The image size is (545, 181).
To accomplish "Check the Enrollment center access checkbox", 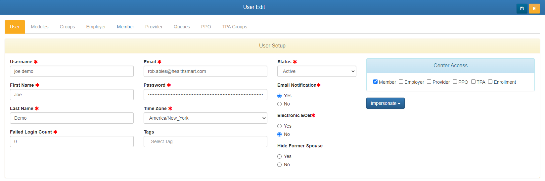I will point(490,82).
